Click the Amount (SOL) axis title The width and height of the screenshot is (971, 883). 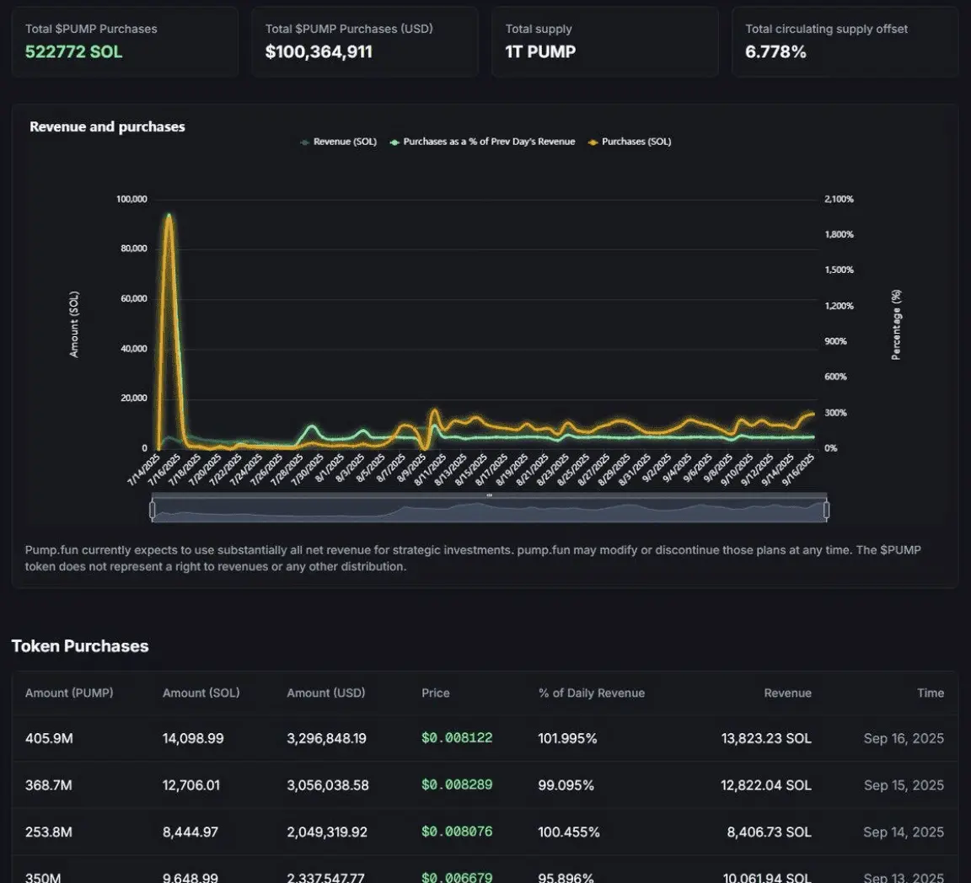(x=74, y=324)
